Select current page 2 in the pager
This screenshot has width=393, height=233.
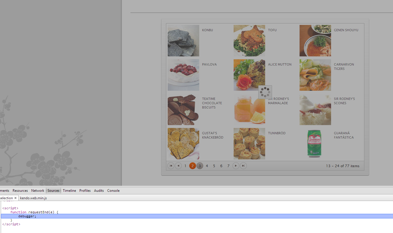coord(193,166)
